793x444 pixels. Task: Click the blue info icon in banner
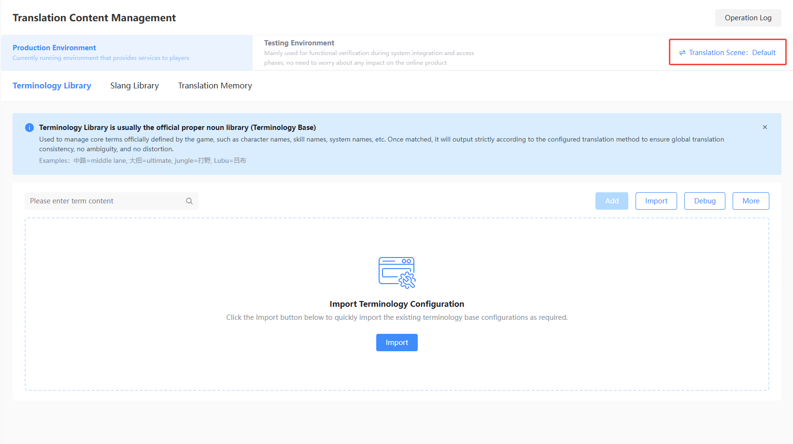coord(29,128)
